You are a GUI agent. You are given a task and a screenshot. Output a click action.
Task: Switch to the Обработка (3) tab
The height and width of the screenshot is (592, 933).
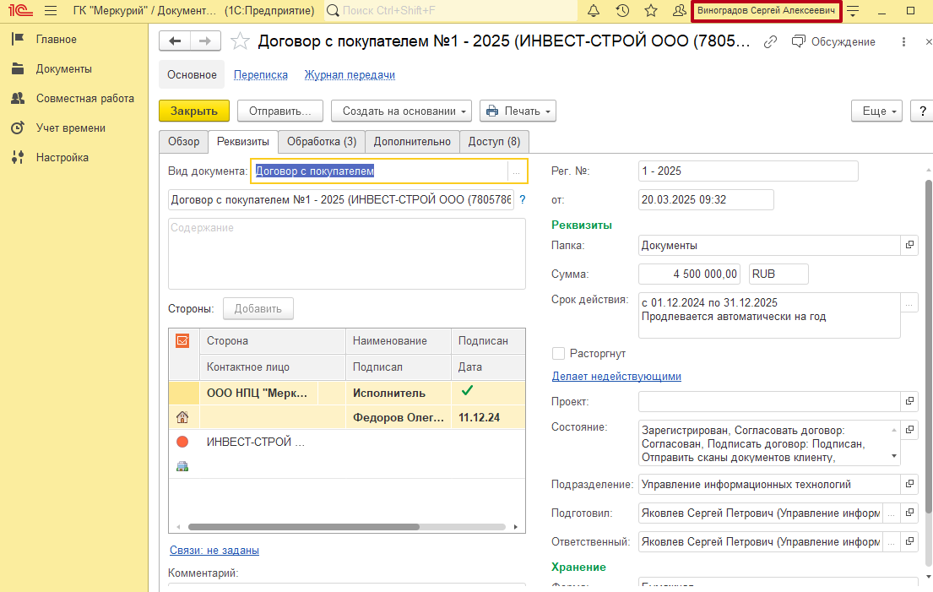point(322,141)
